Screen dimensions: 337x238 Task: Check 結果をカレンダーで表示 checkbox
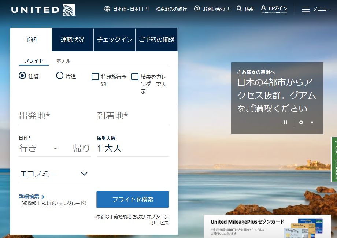coord(135,77)
